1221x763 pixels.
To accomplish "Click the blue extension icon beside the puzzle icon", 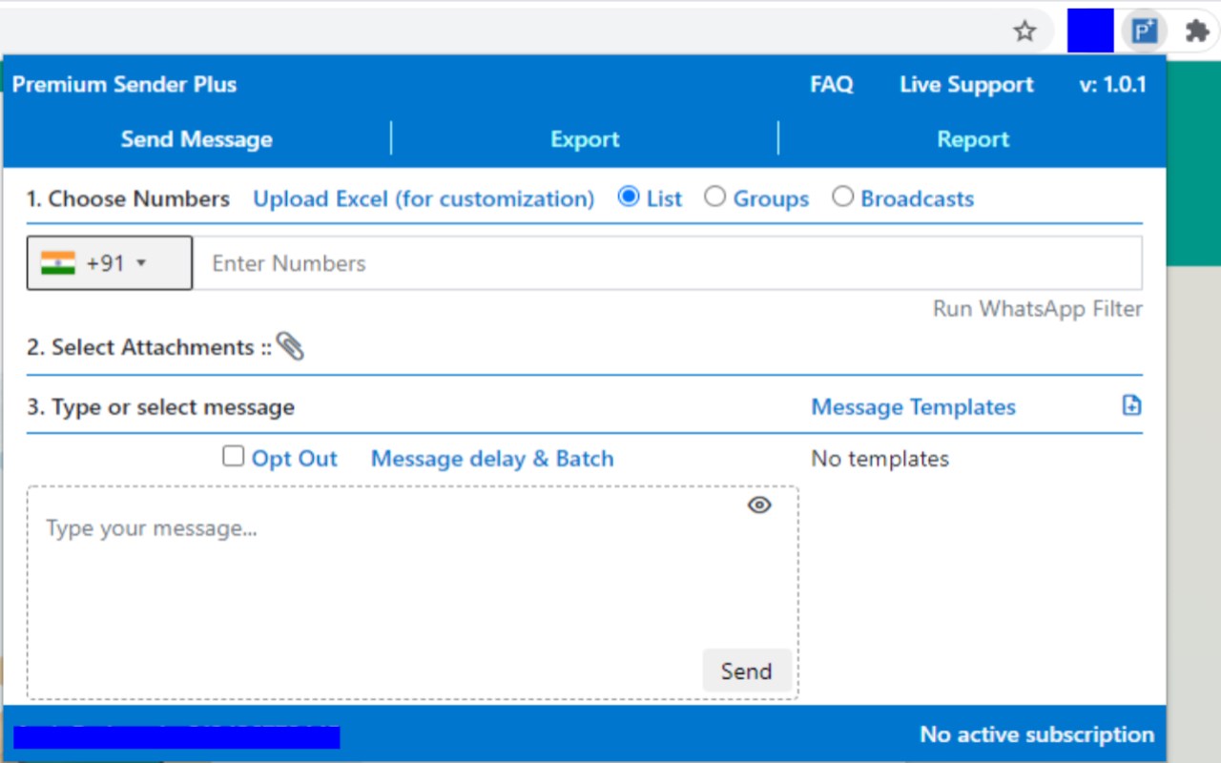I will (x=1089, y=30).
